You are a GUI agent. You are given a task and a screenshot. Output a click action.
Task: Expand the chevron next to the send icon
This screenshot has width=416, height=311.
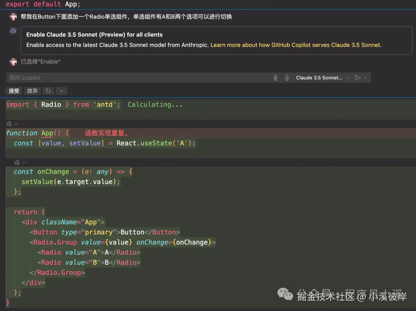[365, 77]
